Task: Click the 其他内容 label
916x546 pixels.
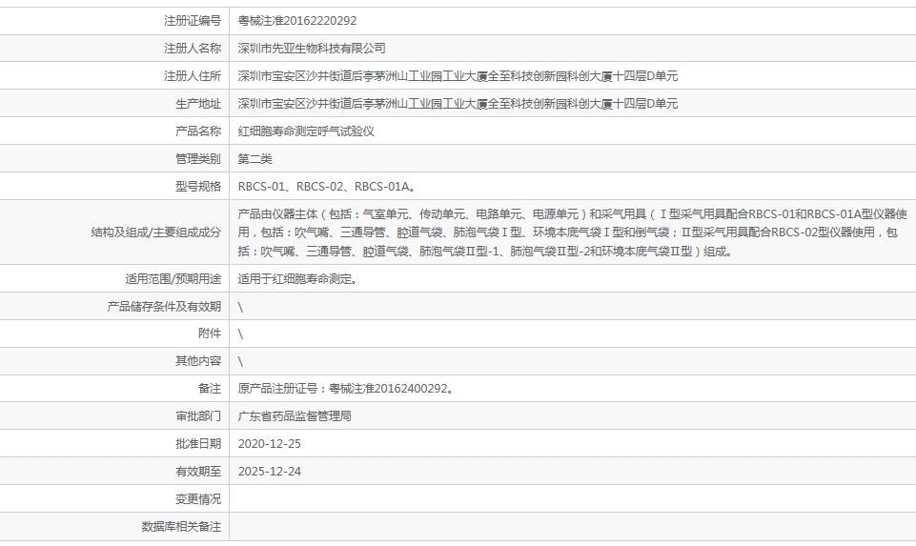Action: (x=198, y=361)
